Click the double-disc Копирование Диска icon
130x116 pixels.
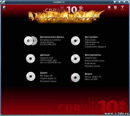pos(31,41)
